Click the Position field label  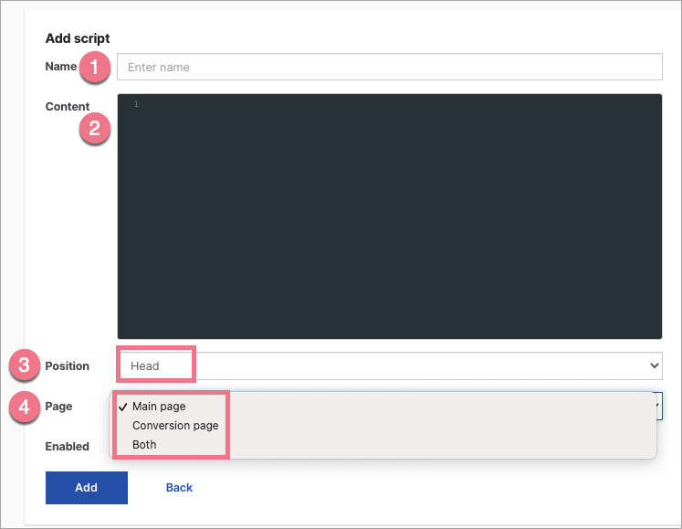coord(68,366)
